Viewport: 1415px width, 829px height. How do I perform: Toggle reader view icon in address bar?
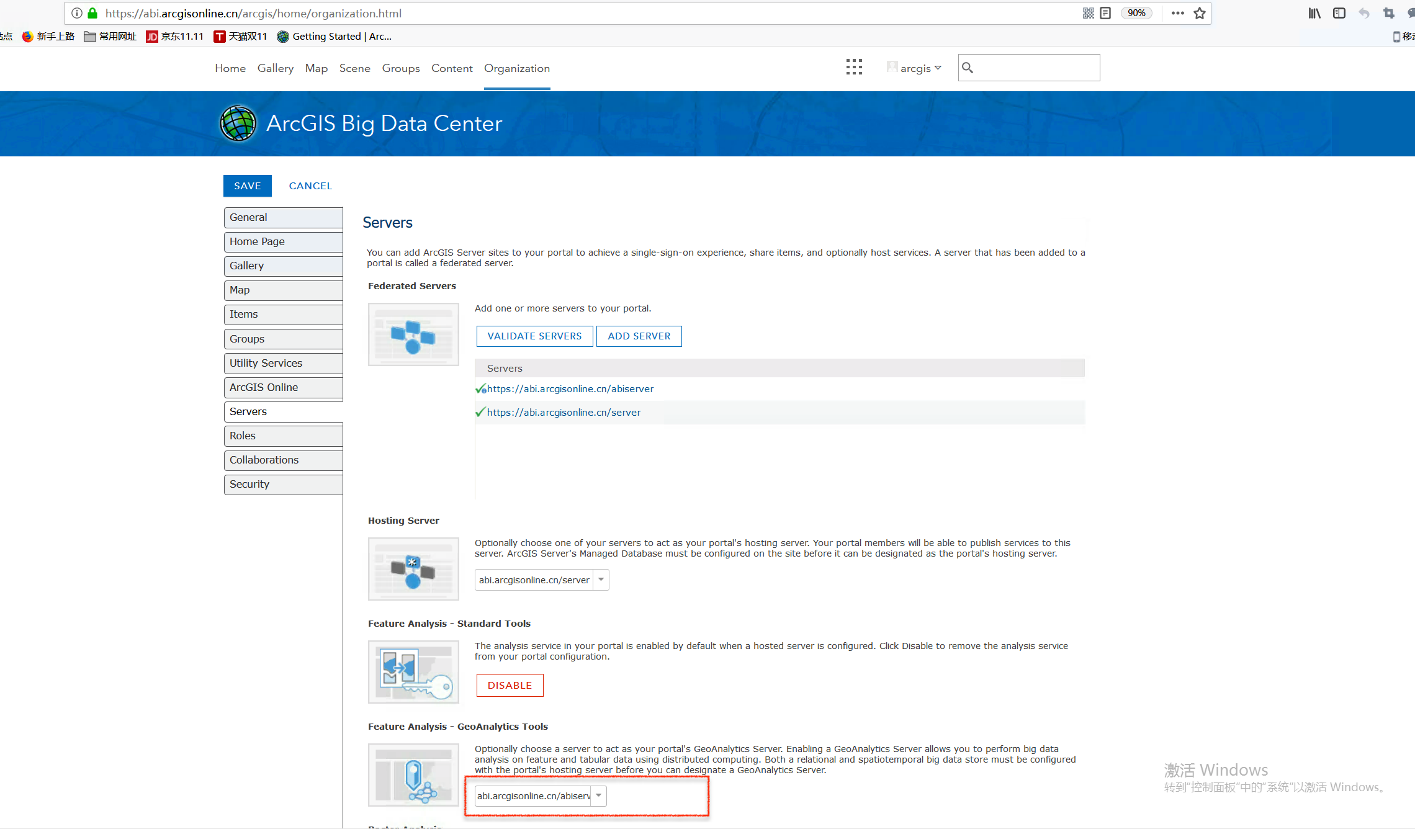(1105, 13)
